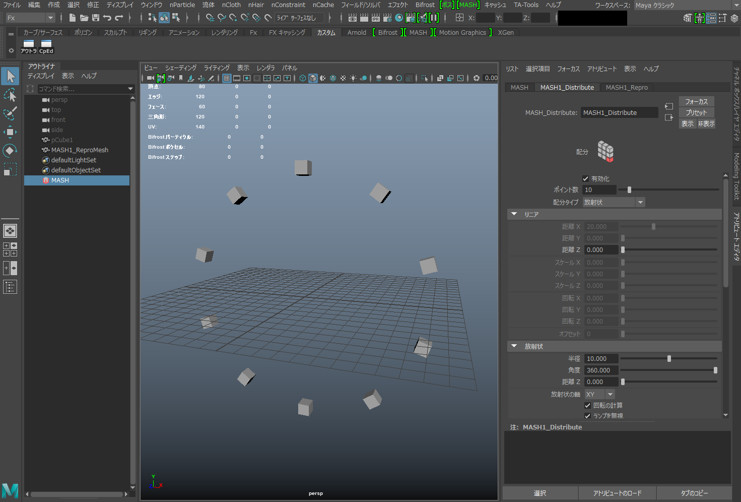741x502 pixels.
Task: Activate the Paint Selection tool
Action: pyautogui.click(x=10, y=113)
